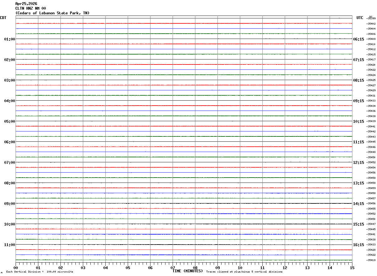Click minute 02 on the time axis
The image size is (377, 276).
tap(60, 268)
